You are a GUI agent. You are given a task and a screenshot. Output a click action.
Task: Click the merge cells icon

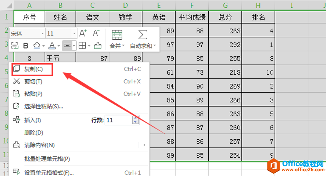pos(117,35)
